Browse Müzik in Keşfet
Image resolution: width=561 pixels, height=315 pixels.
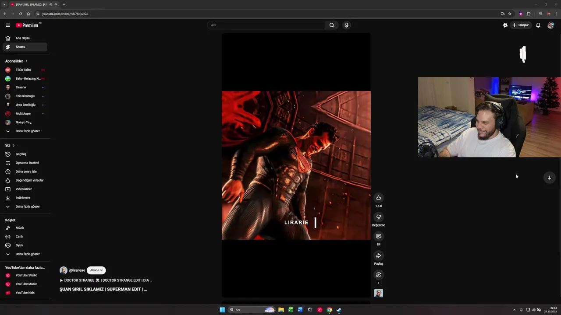pyautogui.click(x=25, y=228)
